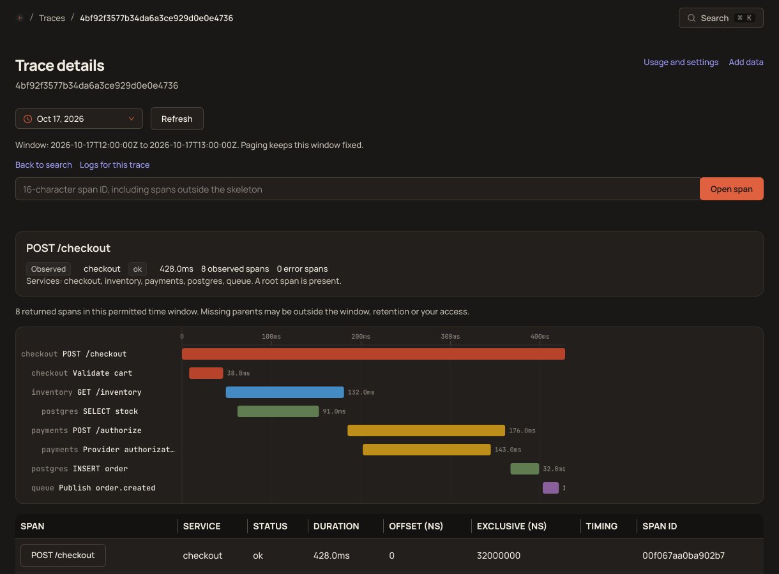Viewport: 779px width, 574px height.
Task: Click the clock icon in date picker
Action: coord(27,119)
